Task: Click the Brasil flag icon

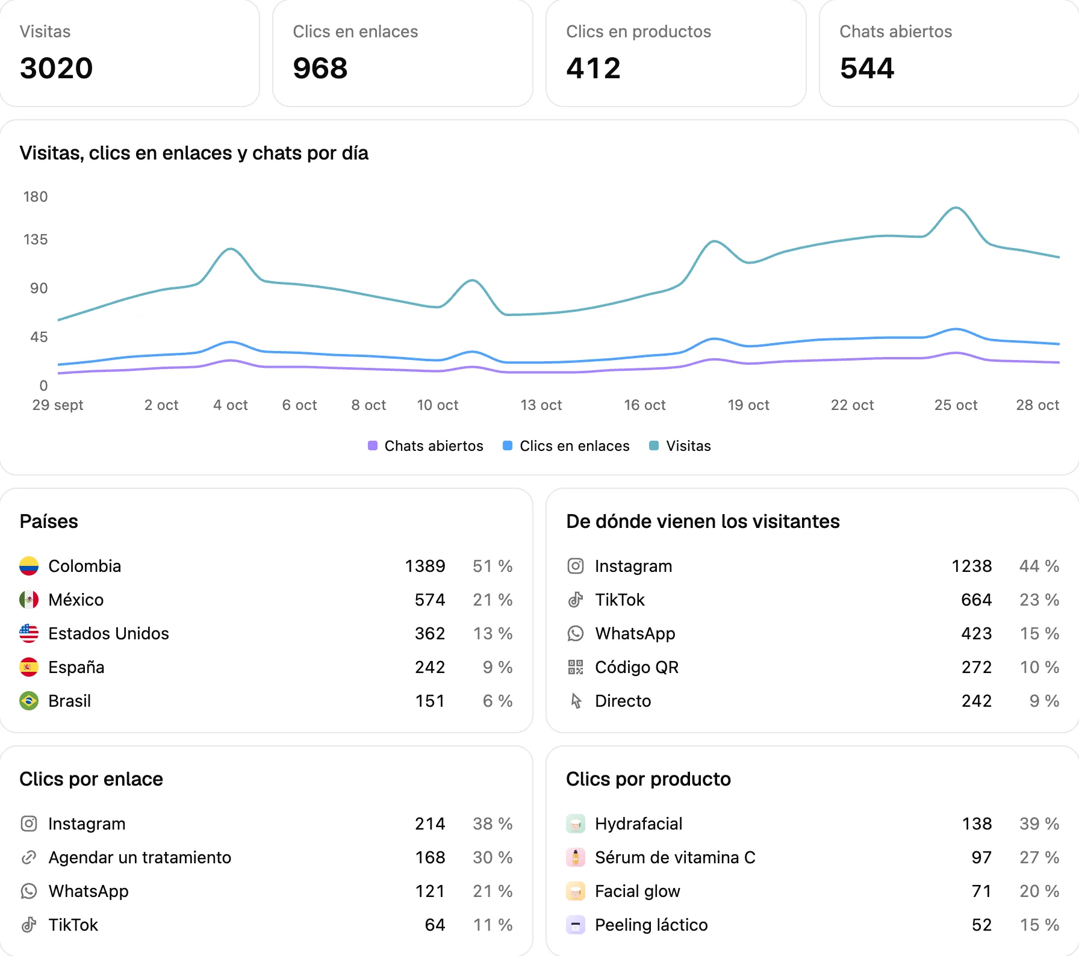Action: tap(29, 701)
